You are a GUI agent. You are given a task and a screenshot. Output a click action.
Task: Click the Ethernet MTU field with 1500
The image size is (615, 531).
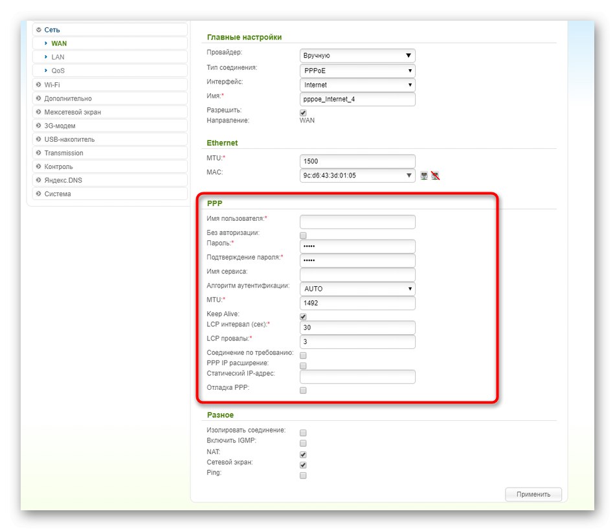click(357, 161)
